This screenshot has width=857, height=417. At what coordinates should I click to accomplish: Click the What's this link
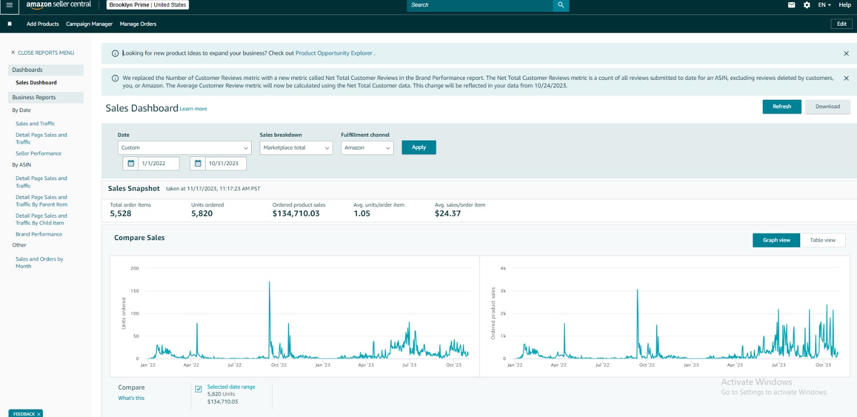point(131,398)
